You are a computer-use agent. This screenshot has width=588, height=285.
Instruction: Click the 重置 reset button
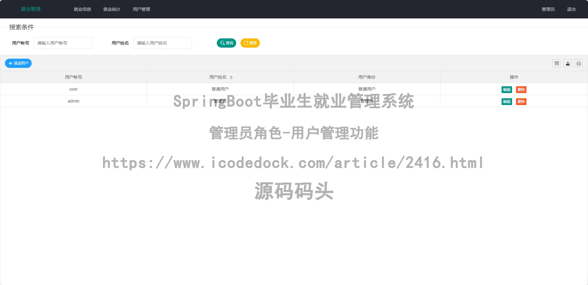tap(250, 43)
